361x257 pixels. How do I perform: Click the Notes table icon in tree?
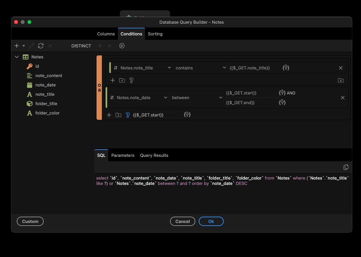tap(26, 57)
